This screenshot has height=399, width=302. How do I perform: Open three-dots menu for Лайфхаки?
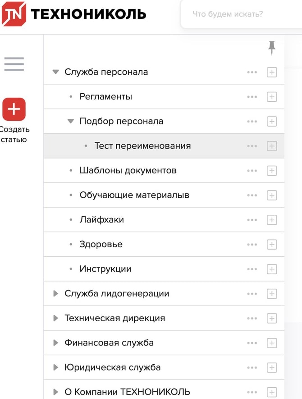pos(252,220)
